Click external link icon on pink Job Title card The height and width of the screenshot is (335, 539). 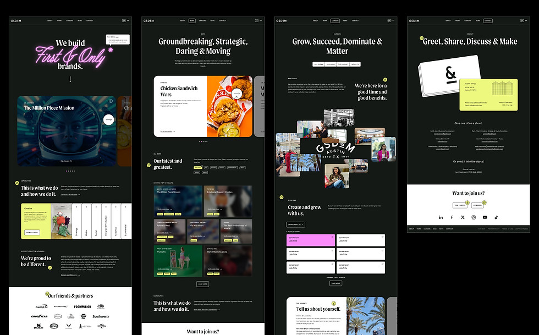click(x=332, y=237)
